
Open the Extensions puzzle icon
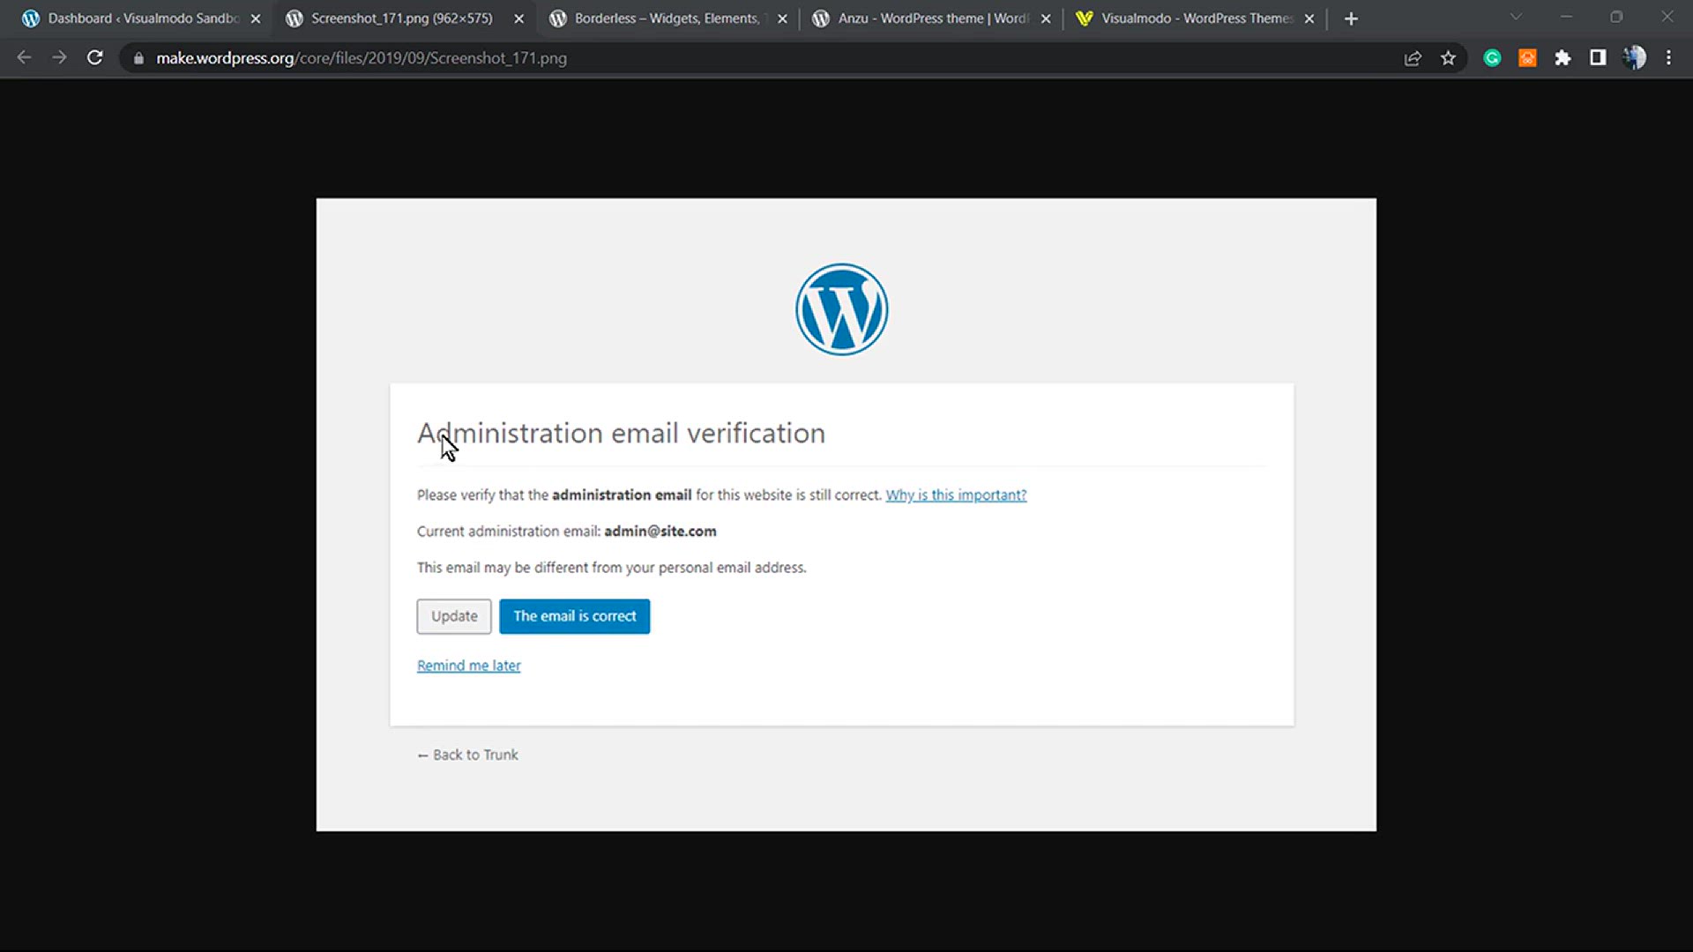click(1562, 58)
